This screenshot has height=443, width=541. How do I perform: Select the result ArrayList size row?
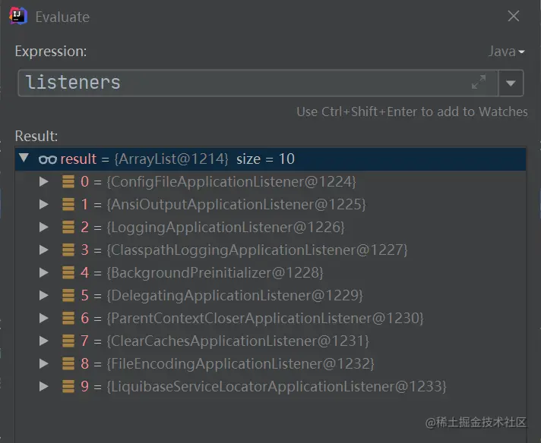270,159
